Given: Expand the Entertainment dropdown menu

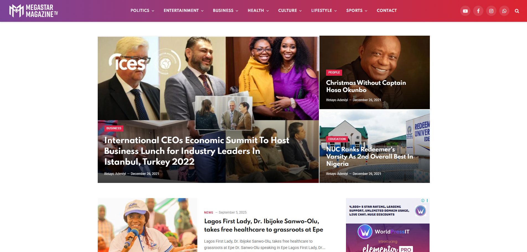Looking at the screenshot, I should coord(184,11).
